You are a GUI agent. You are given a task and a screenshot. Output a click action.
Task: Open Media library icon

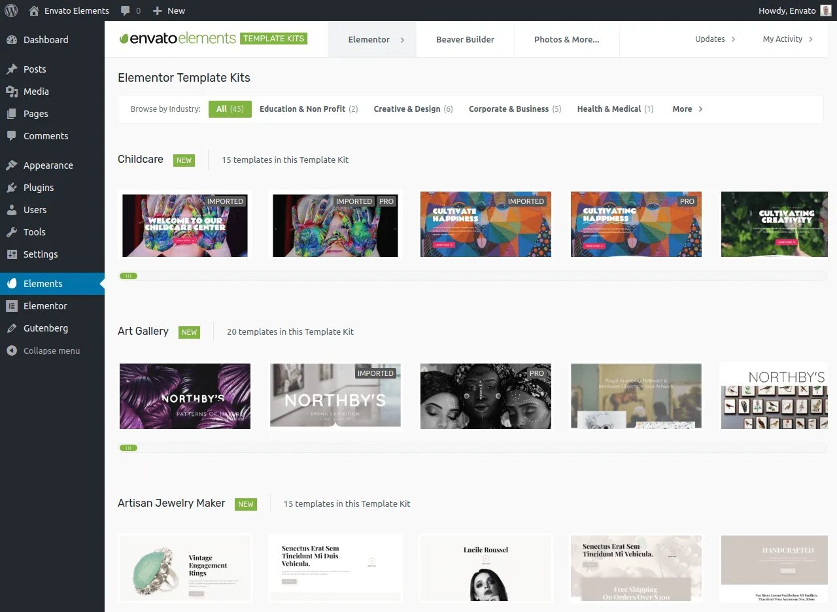(11, 92)
